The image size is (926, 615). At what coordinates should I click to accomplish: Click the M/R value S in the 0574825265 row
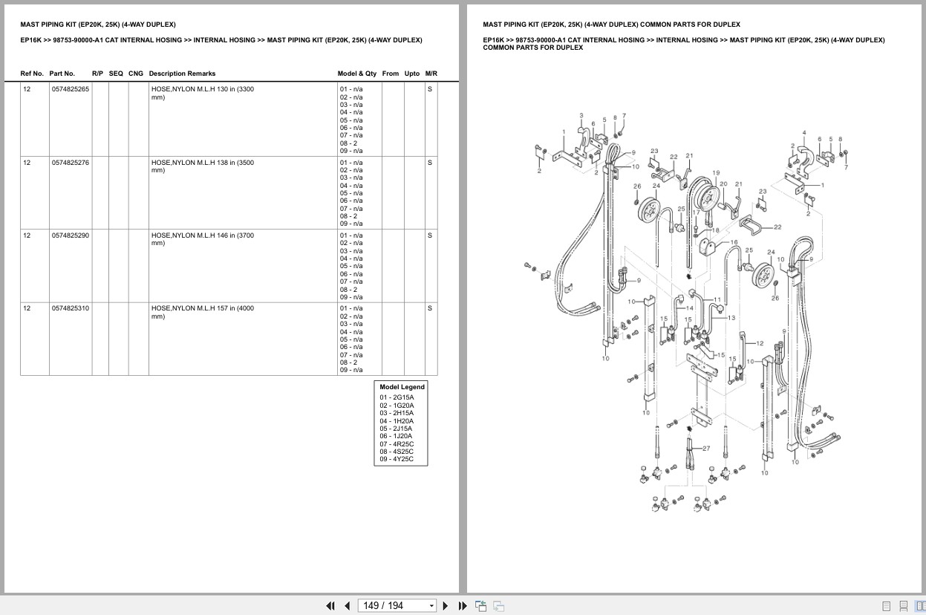click(429, 89)
